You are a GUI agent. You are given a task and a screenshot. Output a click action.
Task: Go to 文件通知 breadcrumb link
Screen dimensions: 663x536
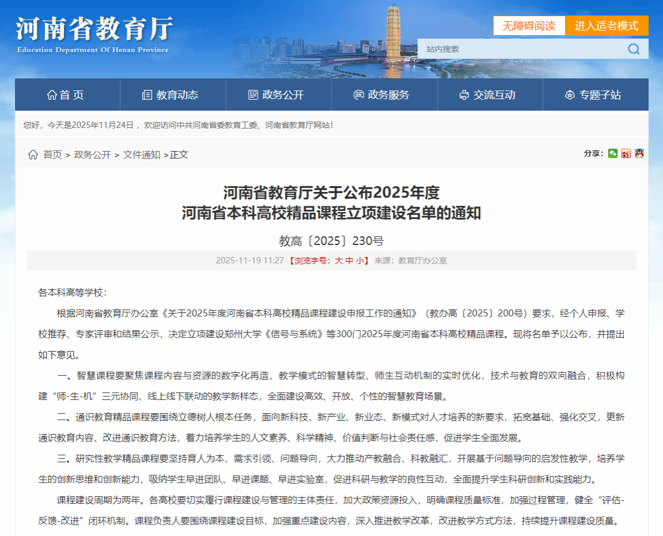pos(142,154)
